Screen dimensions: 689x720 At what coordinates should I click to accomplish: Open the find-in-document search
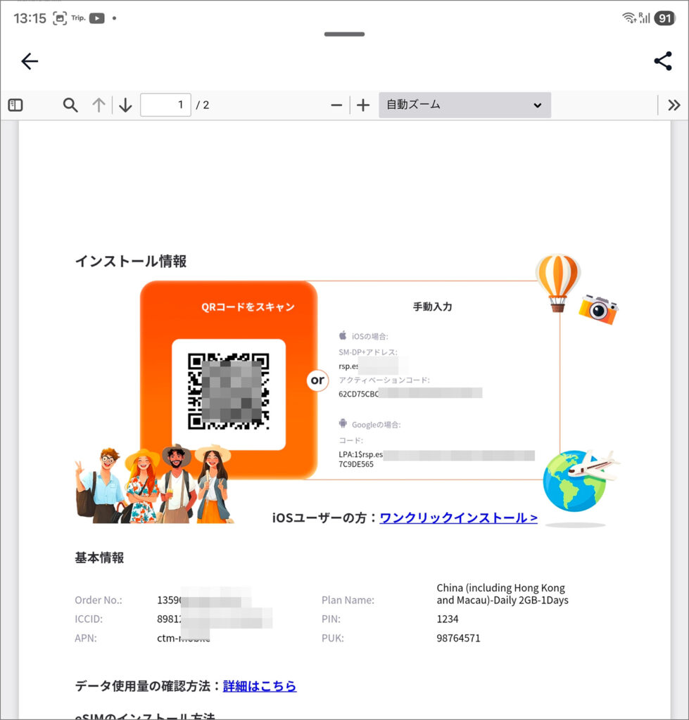pyautogui.click(x=70, y=105)
